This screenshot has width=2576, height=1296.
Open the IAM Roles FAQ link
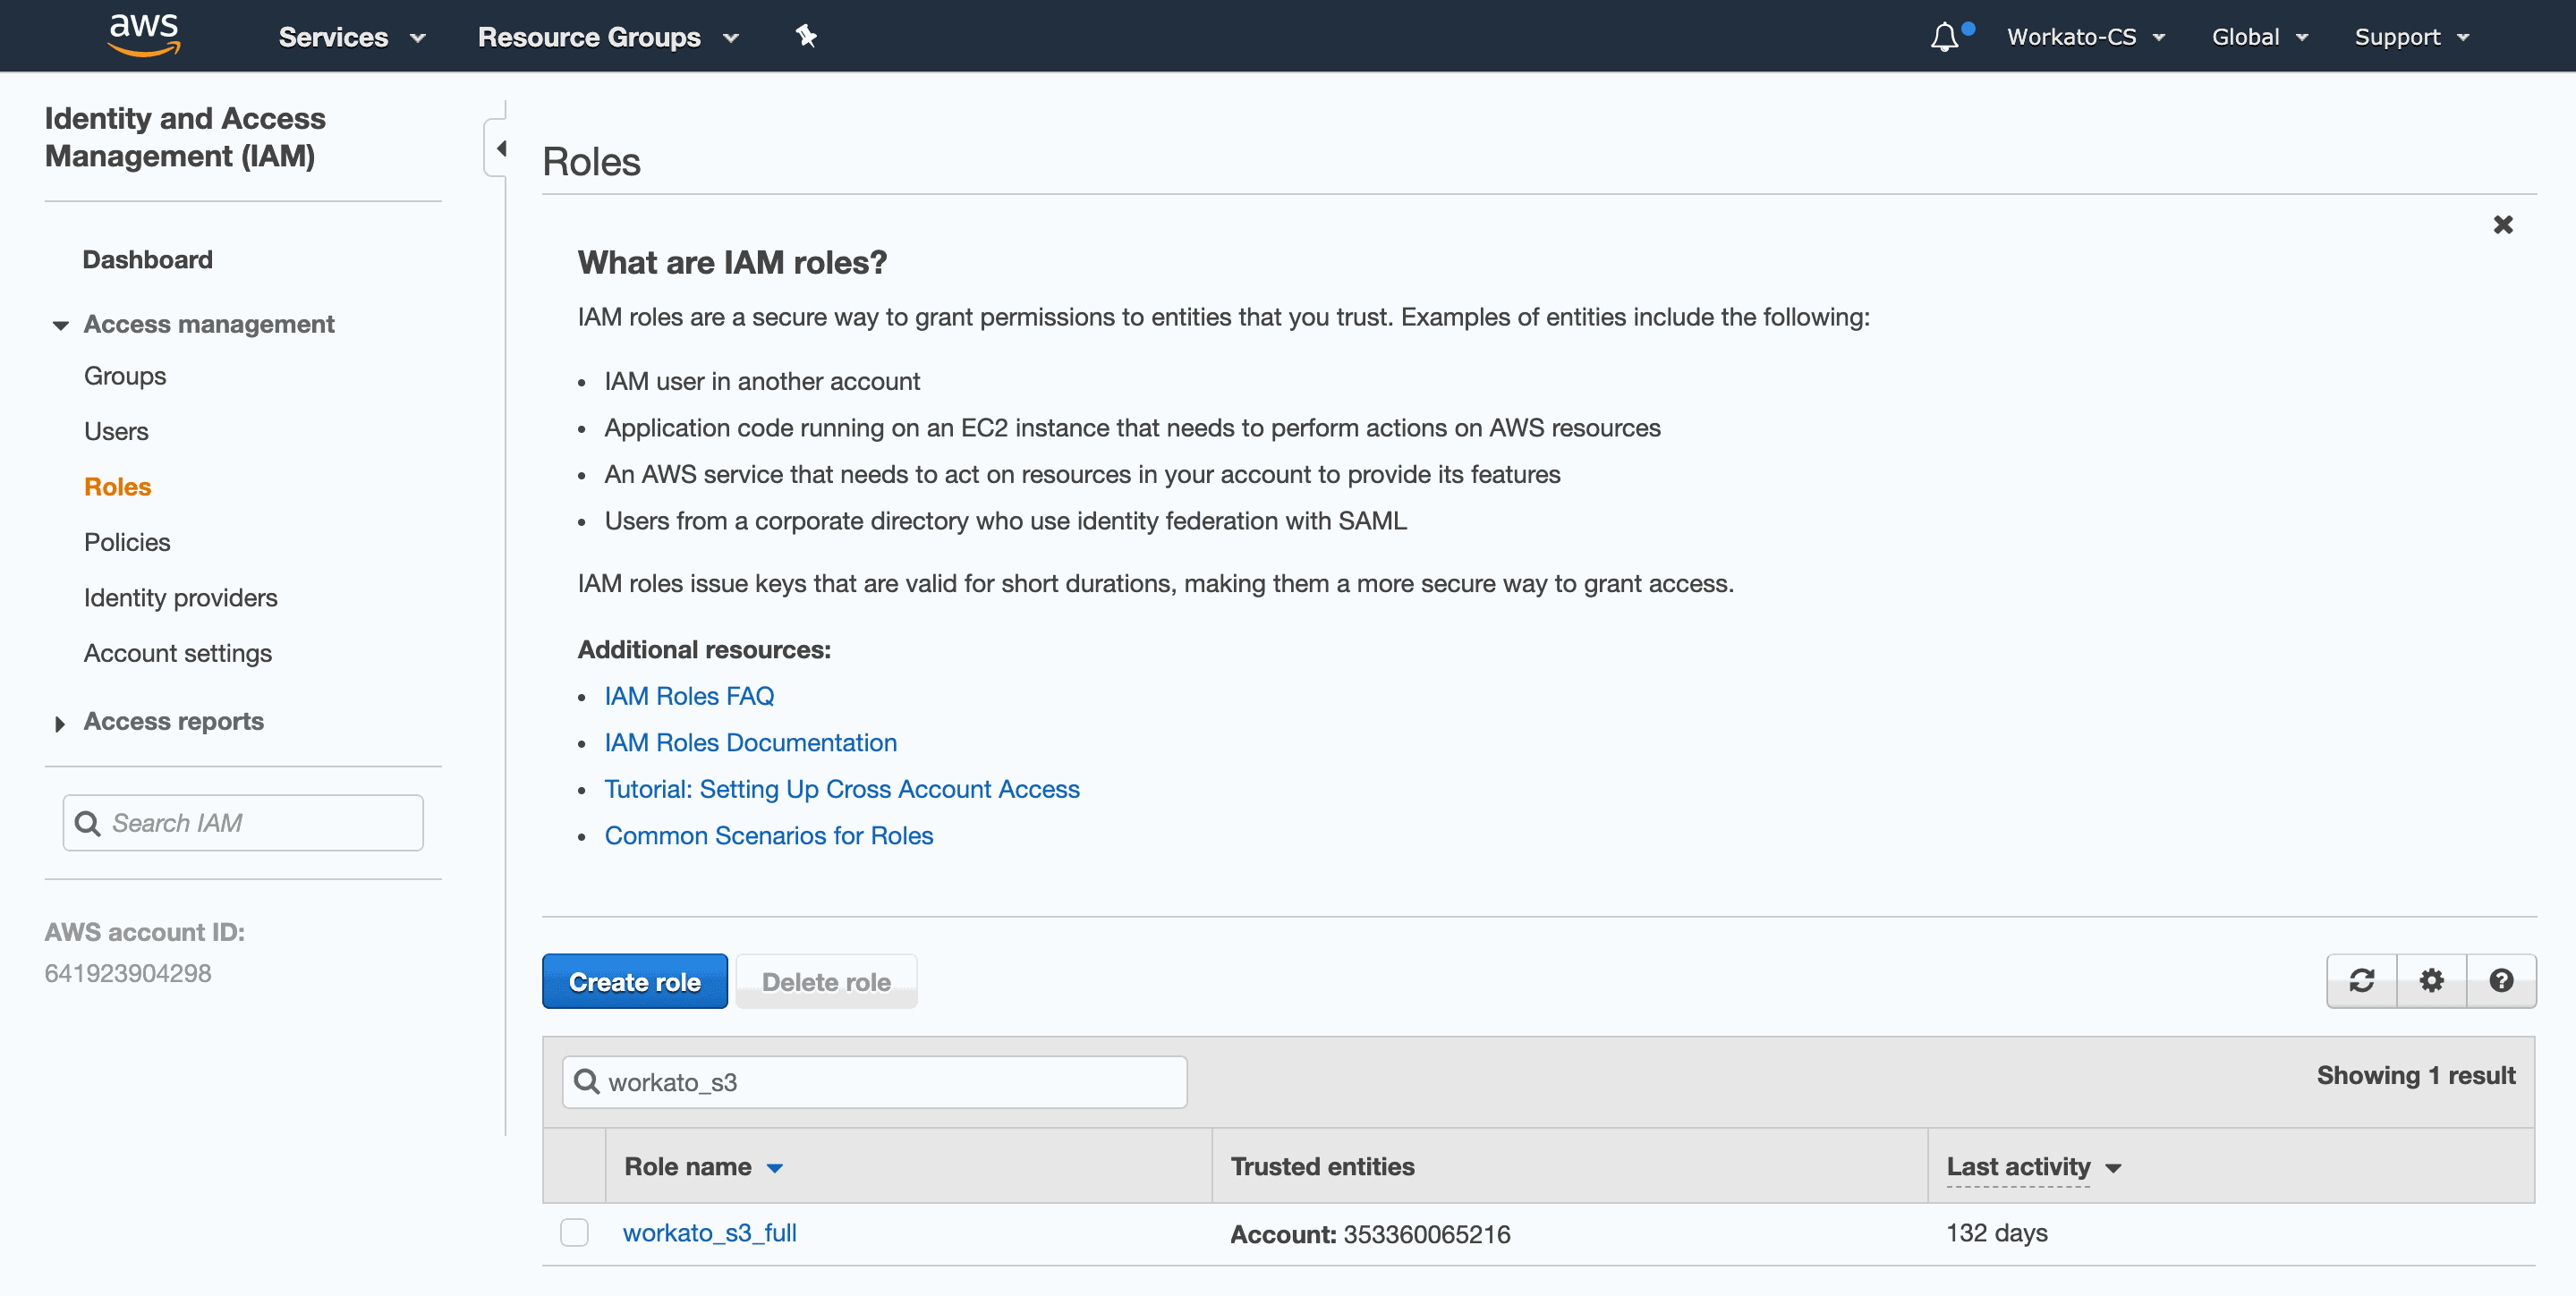(x=688, y=696)
